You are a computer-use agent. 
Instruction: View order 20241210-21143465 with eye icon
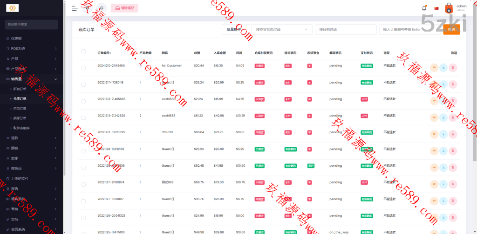pos(434,68)
